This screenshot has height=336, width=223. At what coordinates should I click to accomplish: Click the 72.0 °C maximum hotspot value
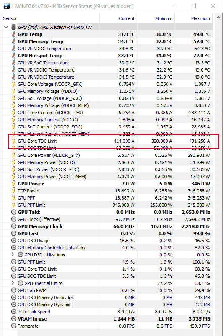pos(202,56)
